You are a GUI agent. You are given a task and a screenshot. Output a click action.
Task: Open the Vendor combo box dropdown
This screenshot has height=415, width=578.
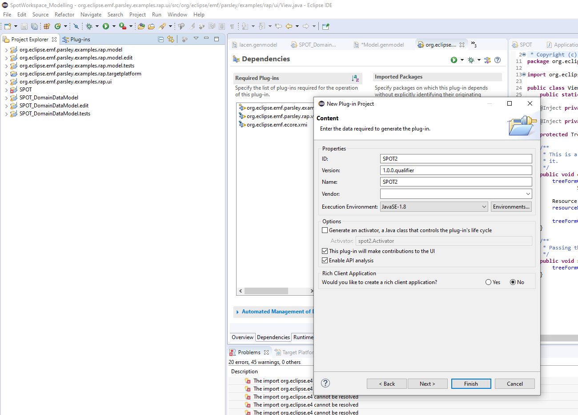click(x=528, y=194)
